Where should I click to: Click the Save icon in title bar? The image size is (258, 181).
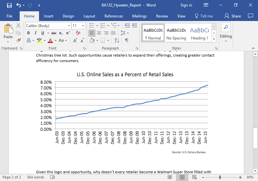point(9,5)
